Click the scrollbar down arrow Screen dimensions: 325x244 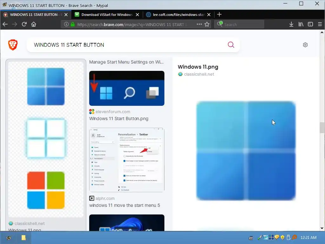(x=322, y=228)
